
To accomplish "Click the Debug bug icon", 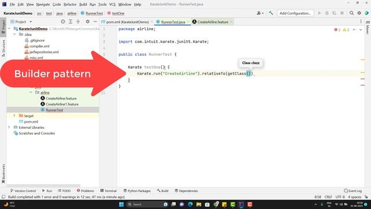I will click(x=327, y=13).
